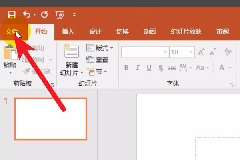Toggle Italic formatting
The height and width of the screenshot is (160, 240).
tap(138, 68)
